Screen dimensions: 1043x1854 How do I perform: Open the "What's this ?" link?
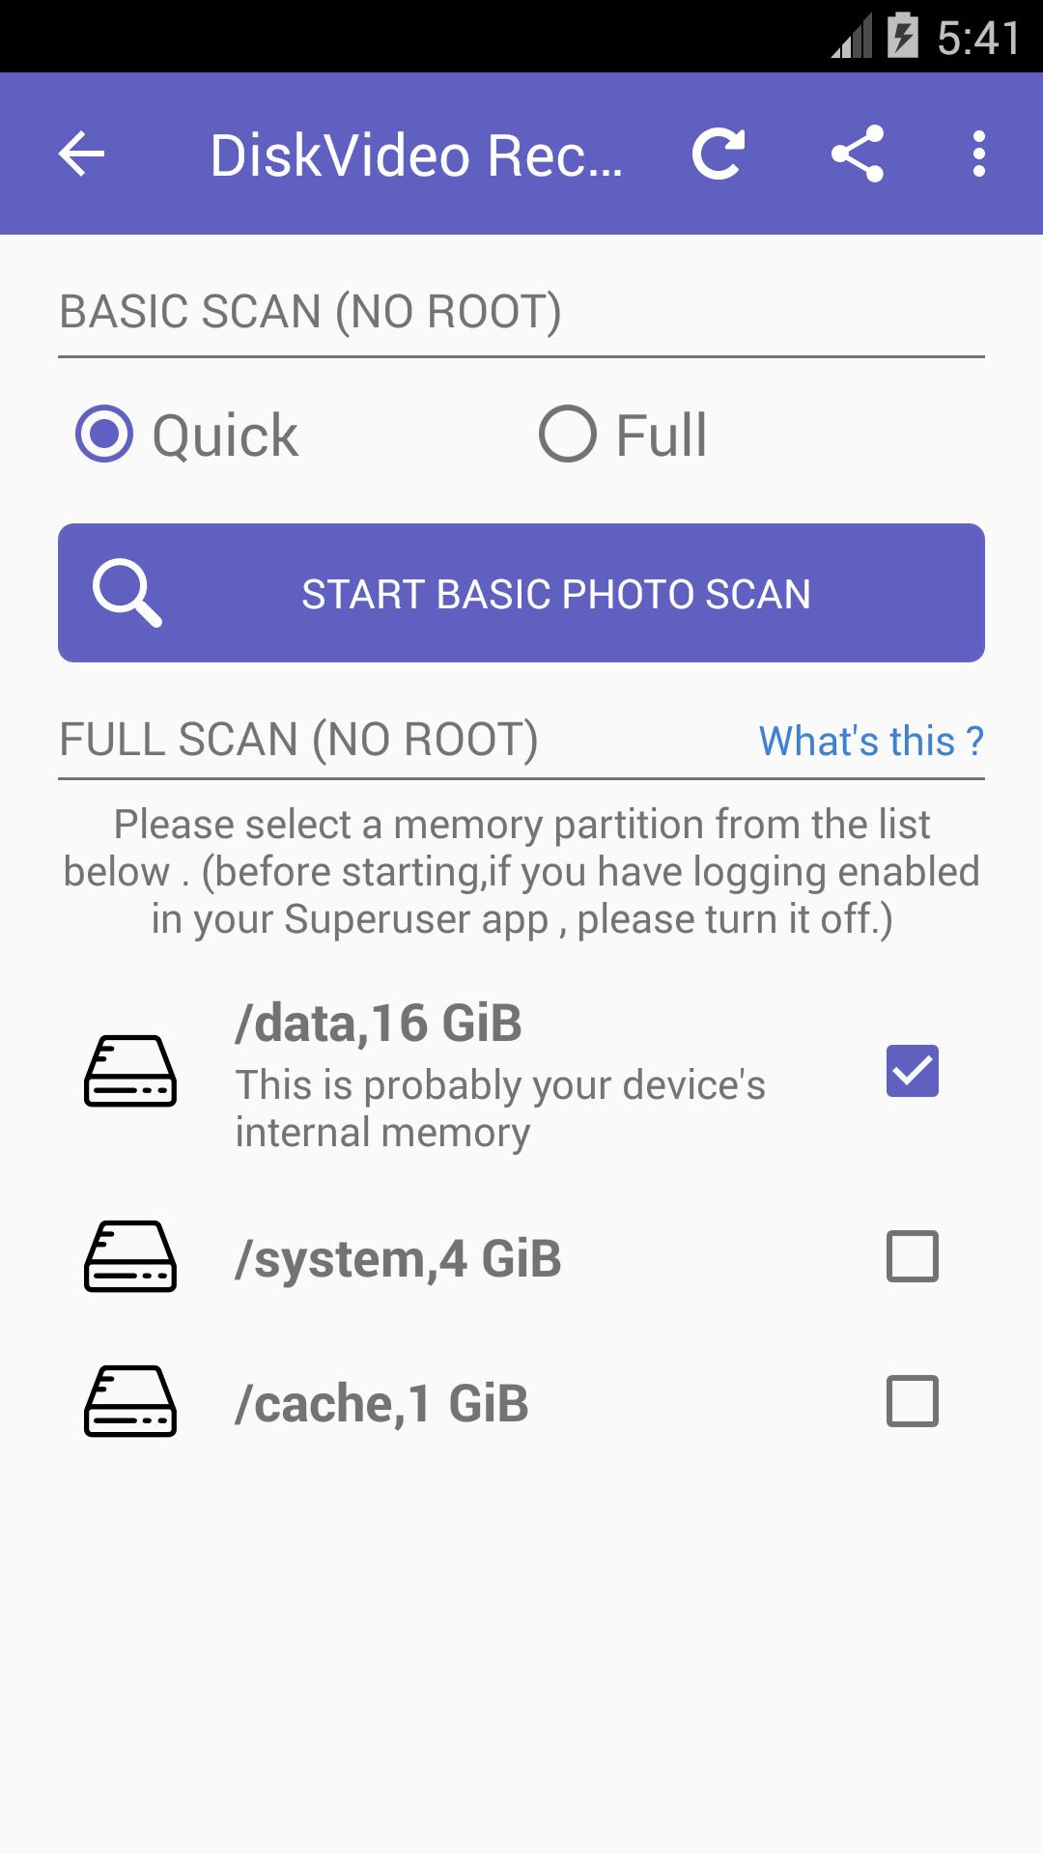click(x=870, y=742)
